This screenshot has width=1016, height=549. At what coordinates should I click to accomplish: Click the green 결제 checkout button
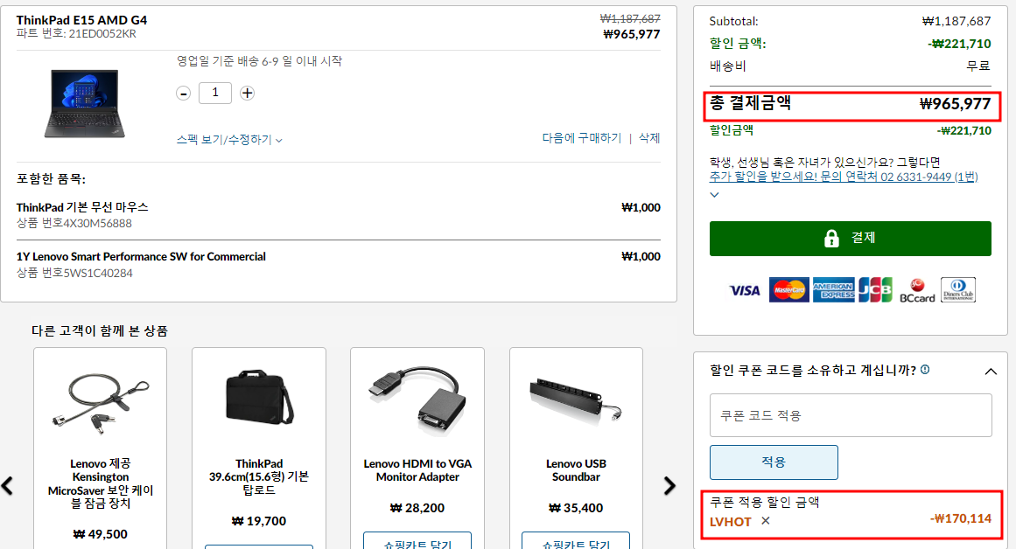(x=850, y=239)
